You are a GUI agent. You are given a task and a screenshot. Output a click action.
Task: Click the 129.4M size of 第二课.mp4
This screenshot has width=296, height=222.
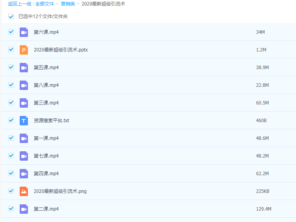click(x=263, y=209)
